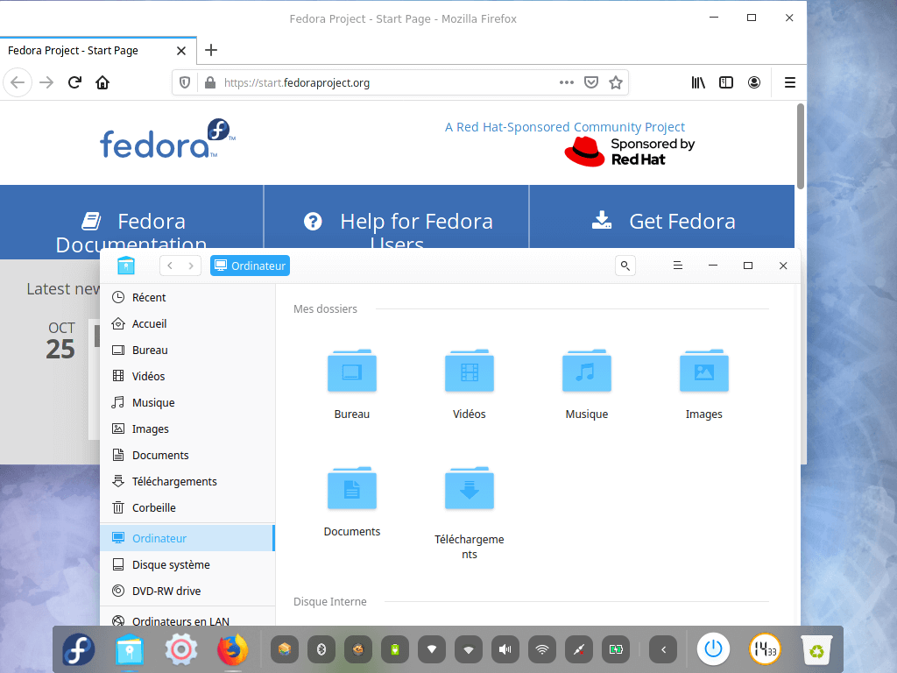
Task: Click file manager icon in dock
Action: [130, 649]
